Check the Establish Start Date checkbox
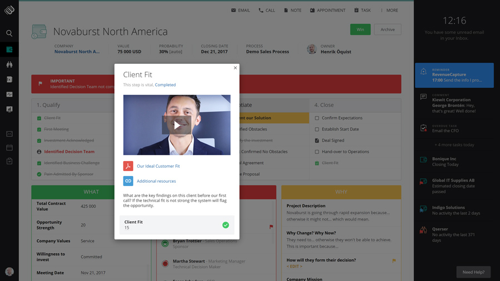Viewport: 500px width, 281px height. pyautogui.click(x=317, y=129)
